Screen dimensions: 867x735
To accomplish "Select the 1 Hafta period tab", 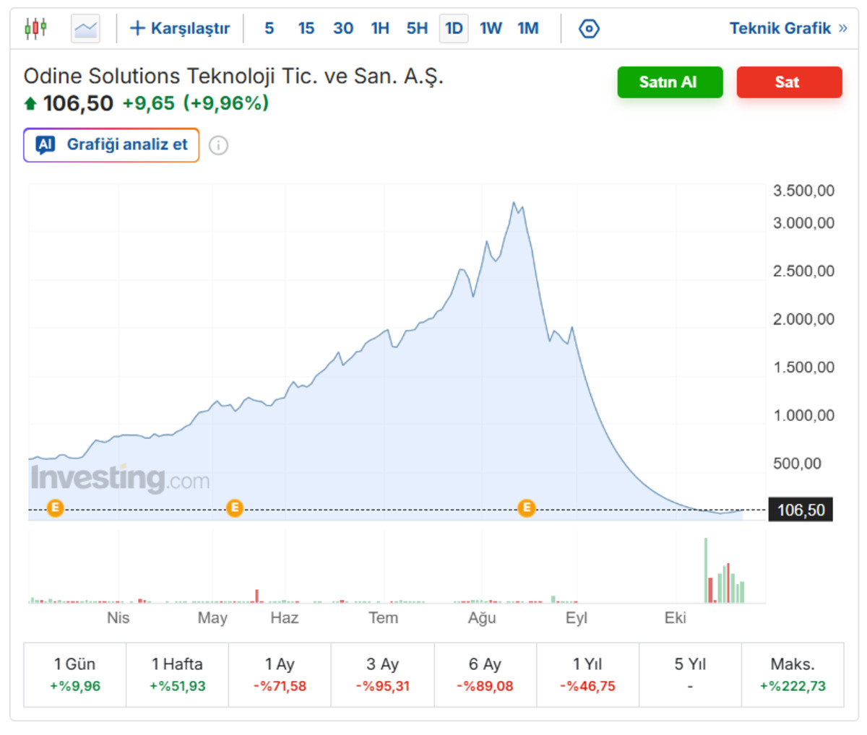I will click(178, 674).
